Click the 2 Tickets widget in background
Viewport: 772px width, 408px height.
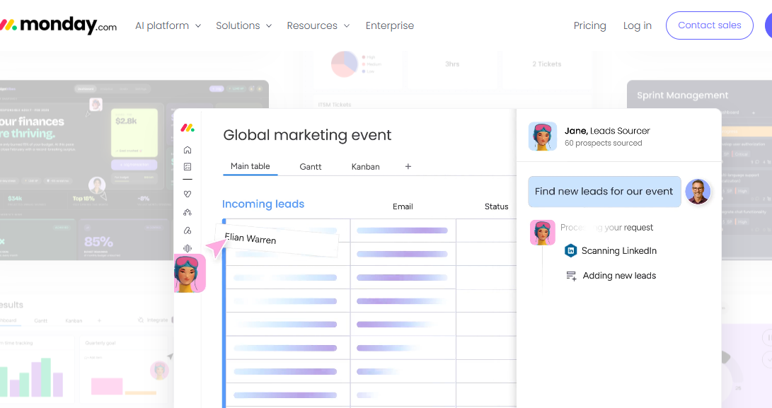[x=546, y=64]
